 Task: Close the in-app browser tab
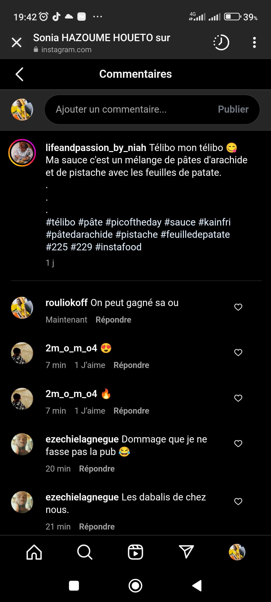tap(17, 42)
